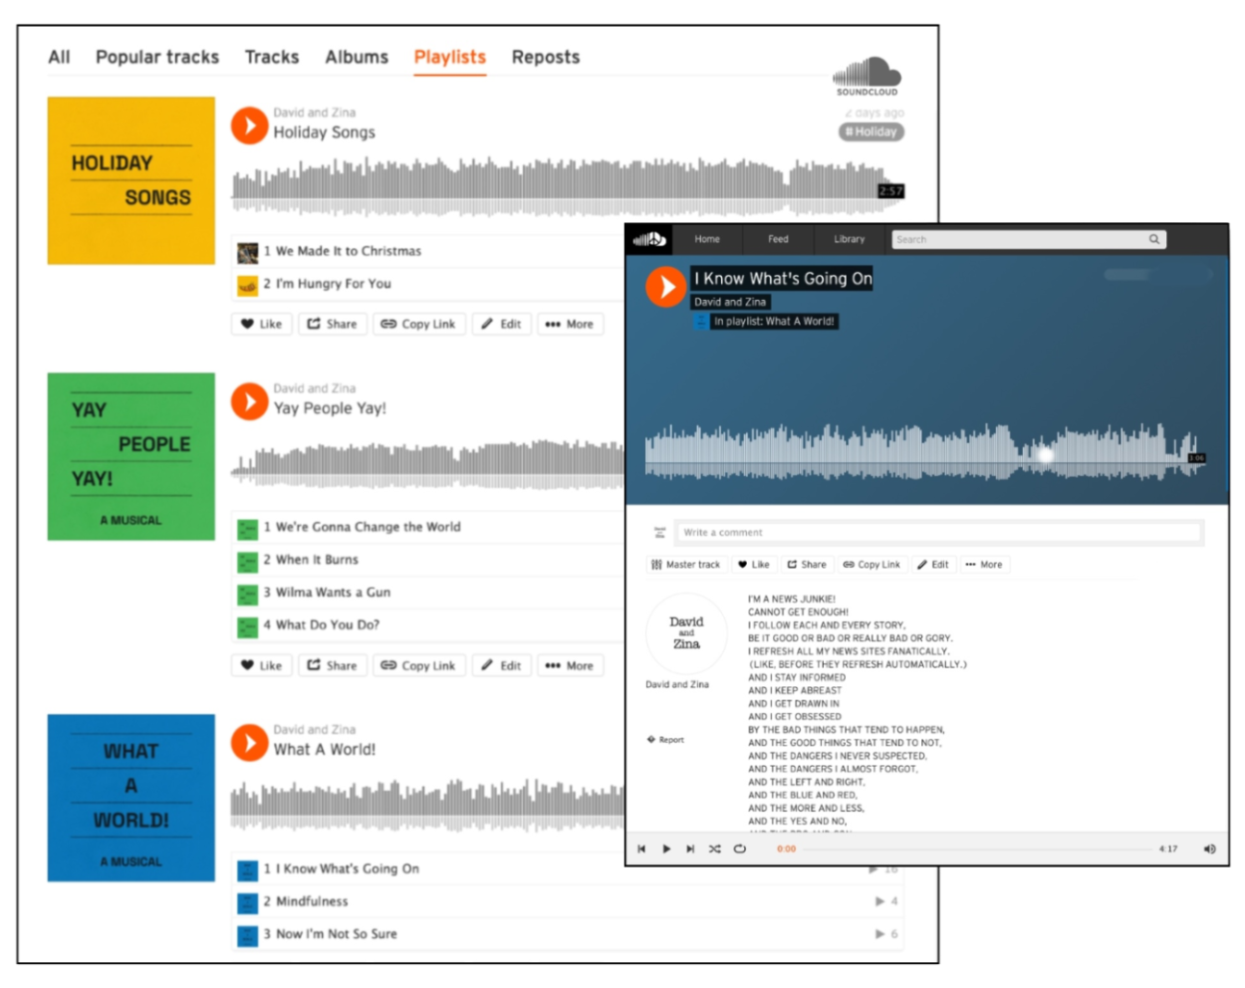Click the Write a comment field
Image resolution: width=1245 pixels, height=988 pixels.
tap(936, 532)
